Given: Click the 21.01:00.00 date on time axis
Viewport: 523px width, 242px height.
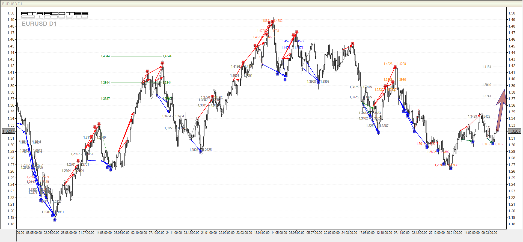Looking at the screenshot, I should (209, 233).
